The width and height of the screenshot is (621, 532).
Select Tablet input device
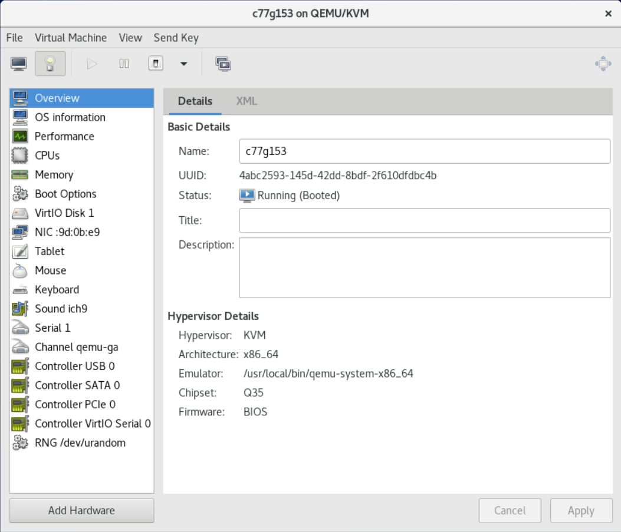point(81,251)
